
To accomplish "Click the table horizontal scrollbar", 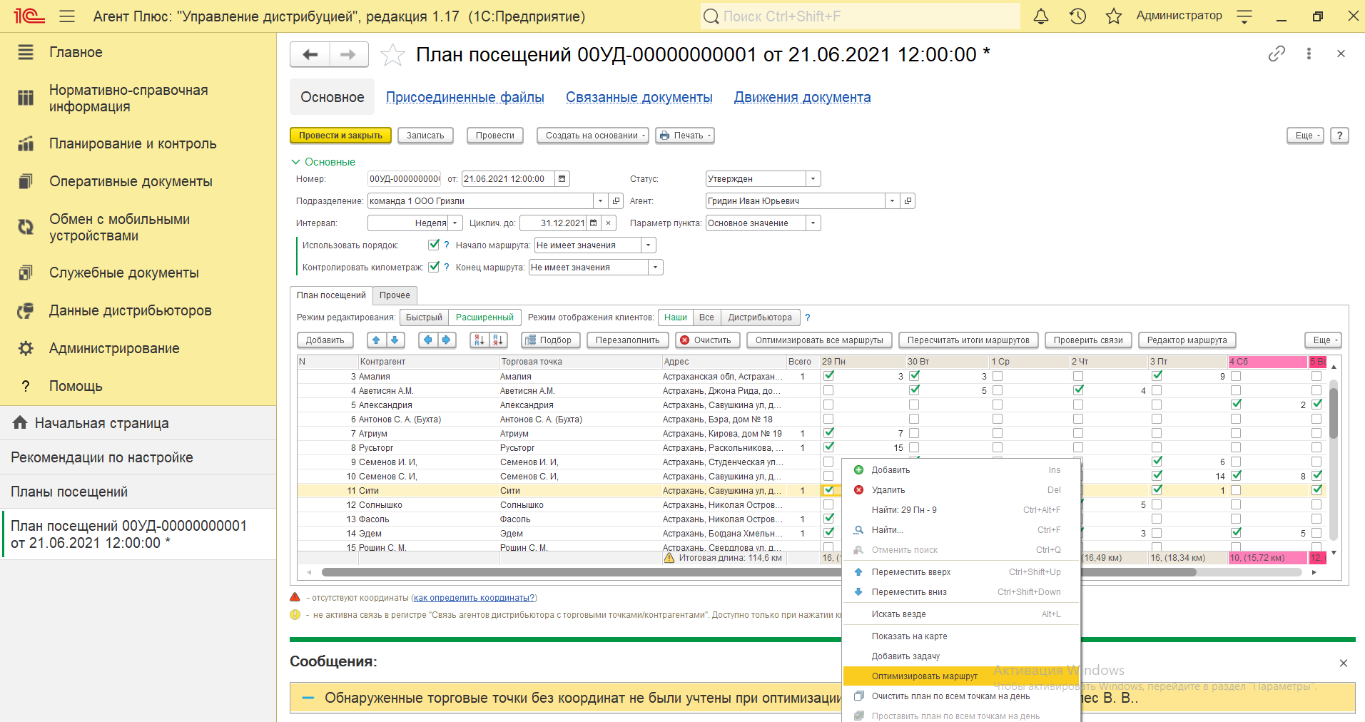I will click(x=758, y=572).
